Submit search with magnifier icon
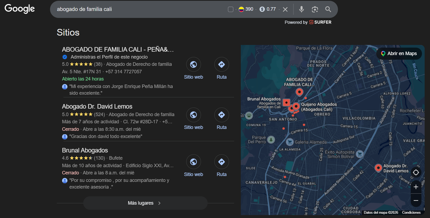 [328, 9]
